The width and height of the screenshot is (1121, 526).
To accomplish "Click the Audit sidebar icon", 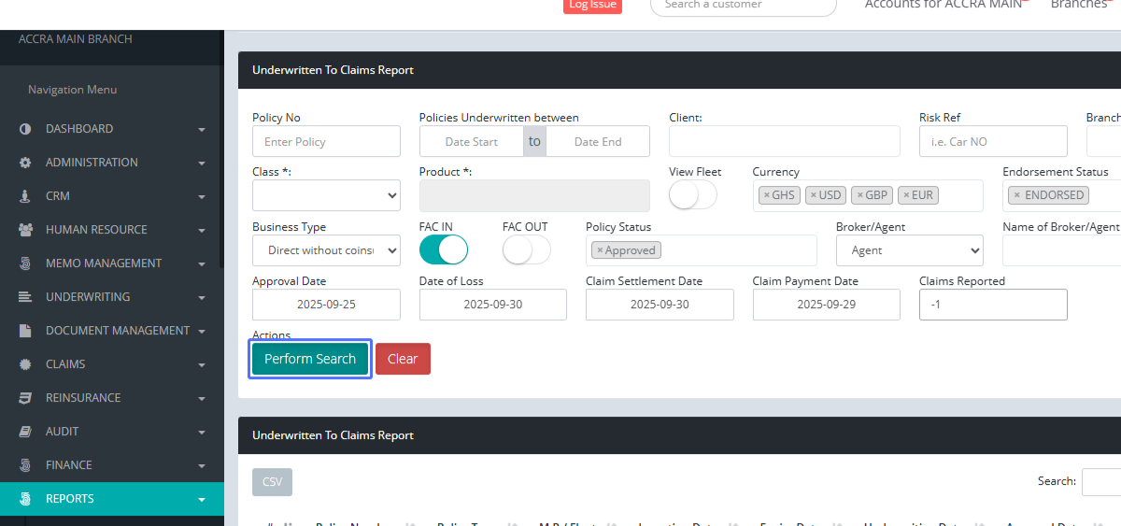I will tap(25, 432).
